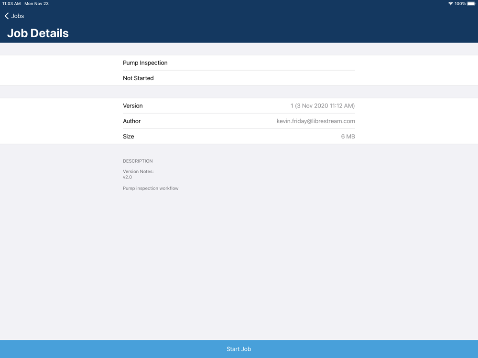Select the Pump inspection workflow description
The height and width of the screenshot is (358, 478).
point(151,188)
